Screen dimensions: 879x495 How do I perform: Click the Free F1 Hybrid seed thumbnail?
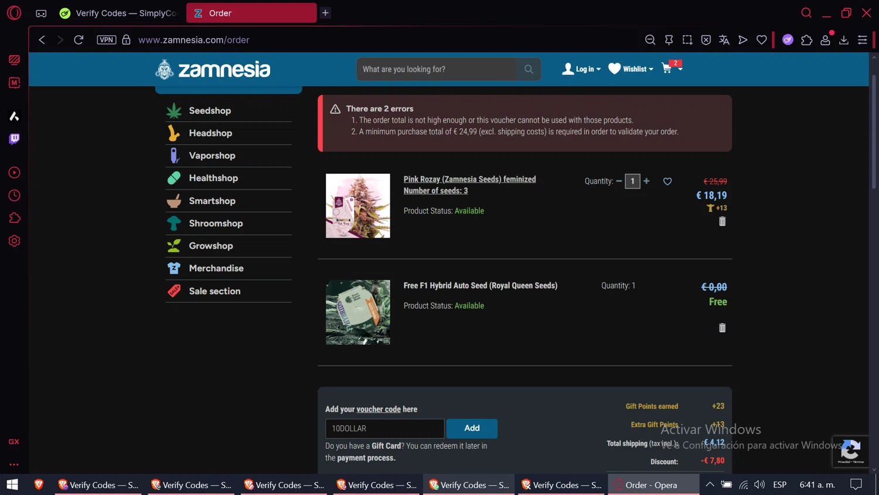(x=358, y=312)
